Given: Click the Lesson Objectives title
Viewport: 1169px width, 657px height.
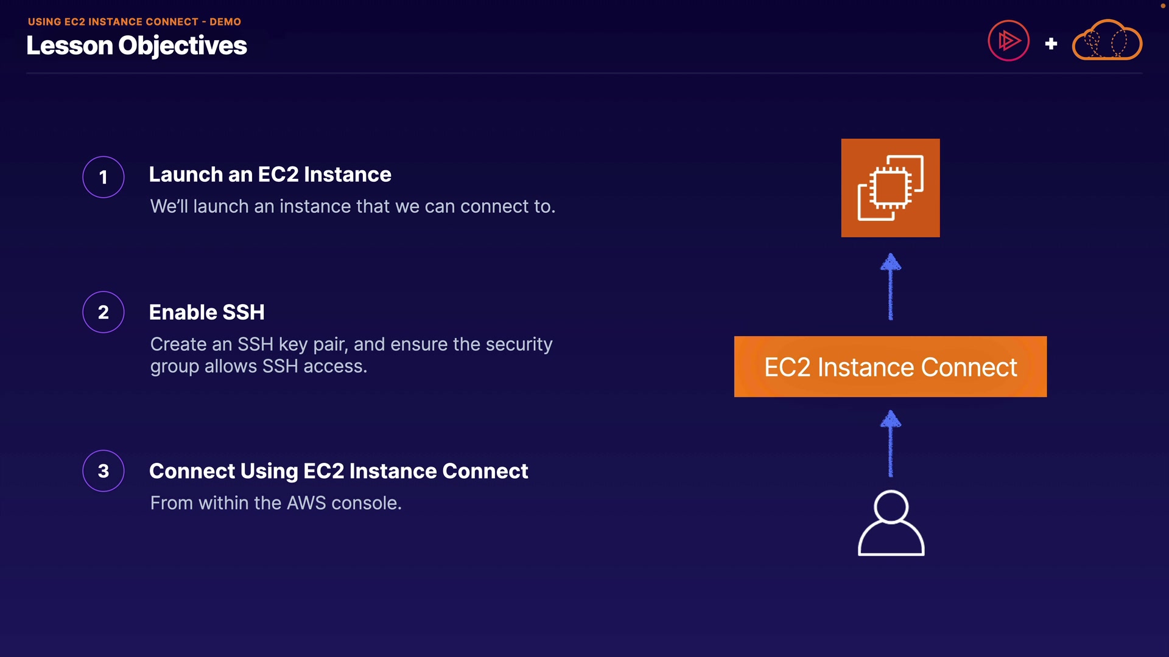Looking at the screenshot, I should [136, 46].
